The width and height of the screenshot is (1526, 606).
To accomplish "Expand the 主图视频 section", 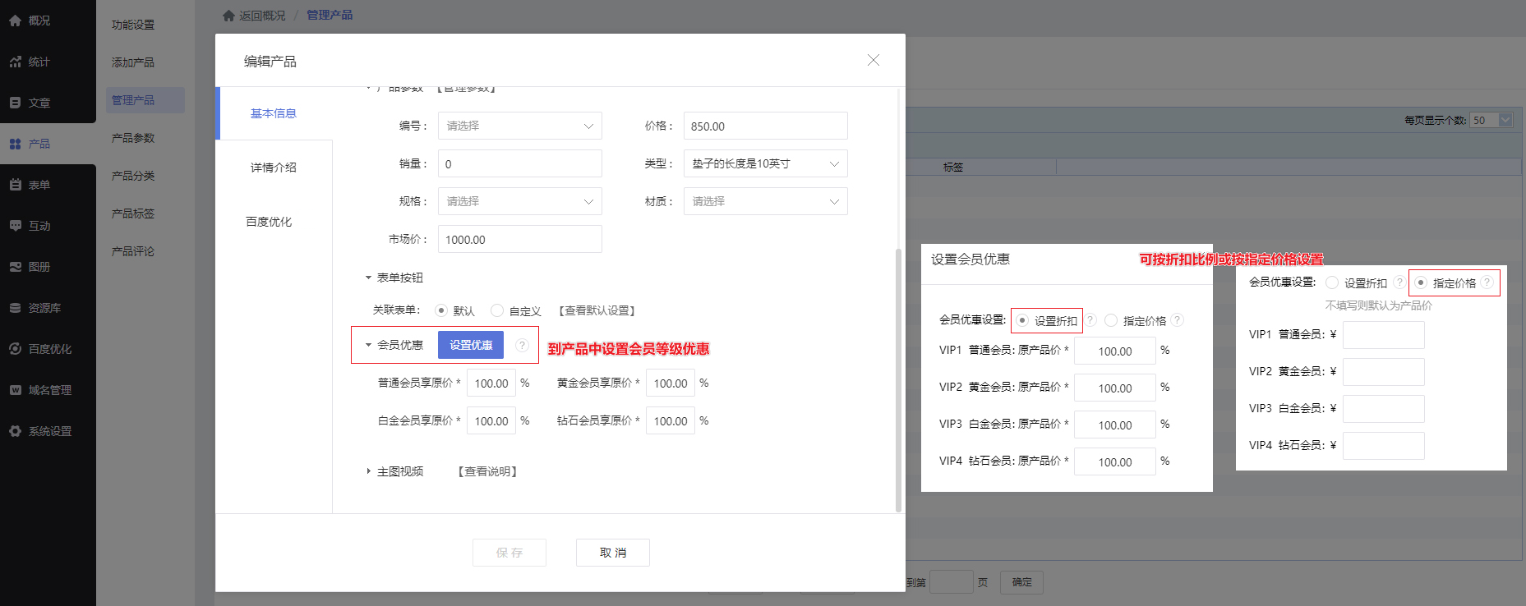I will pos(368,471).
